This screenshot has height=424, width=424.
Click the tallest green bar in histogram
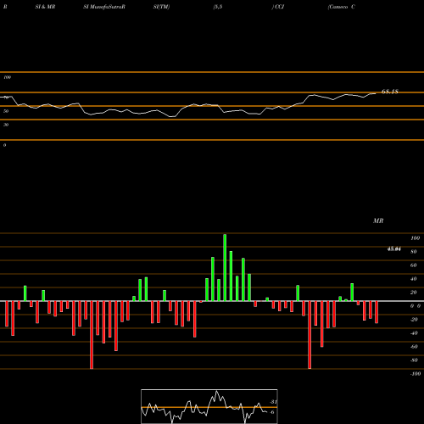(225, 267)
